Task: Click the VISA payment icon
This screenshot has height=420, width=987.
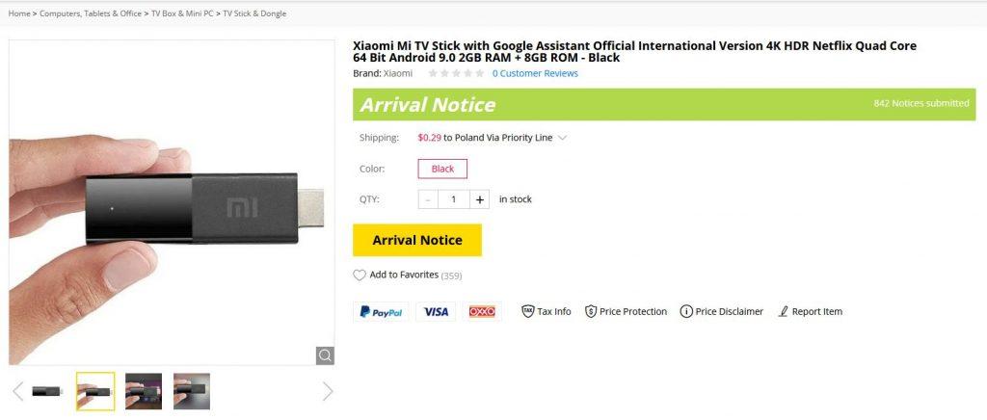Action: click(x=436, y=311)
